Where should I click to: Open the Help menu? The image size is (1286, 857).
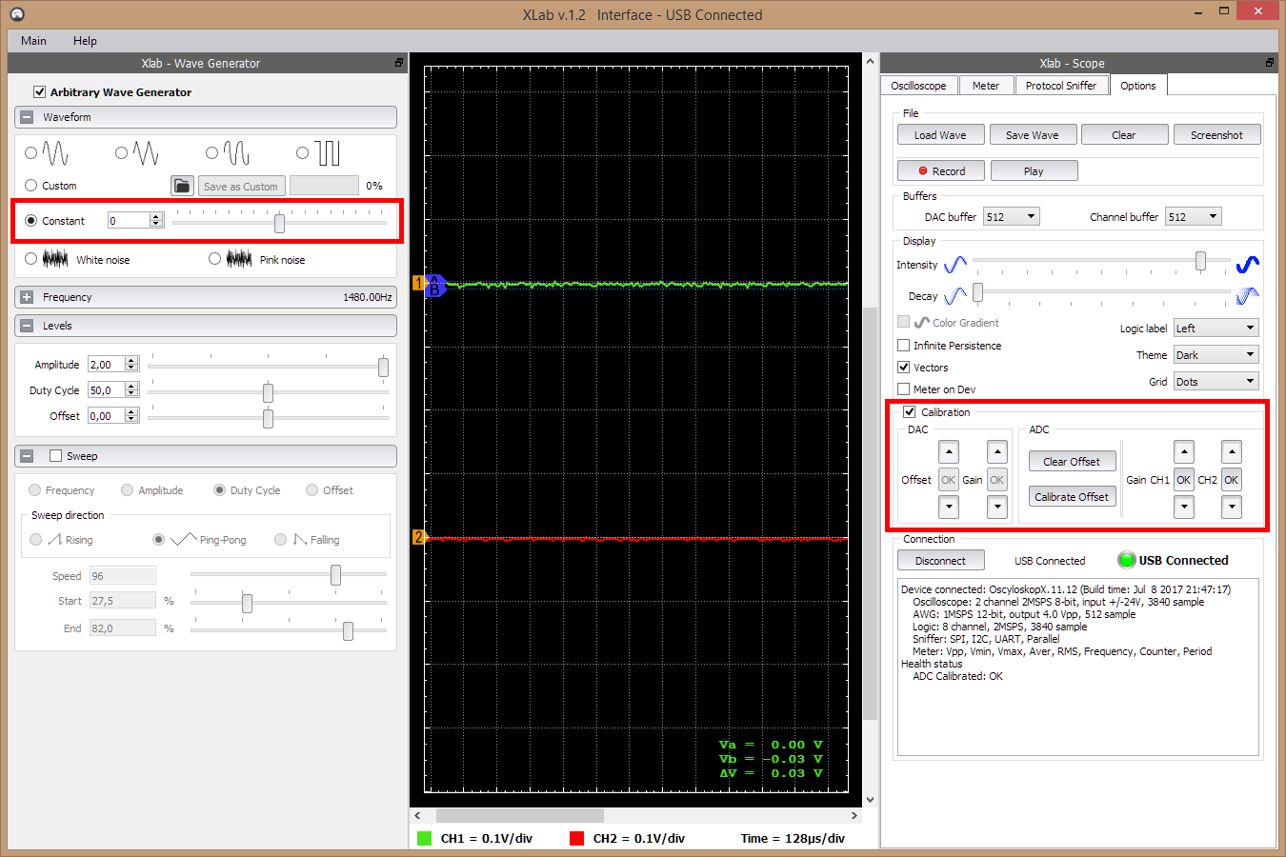(x=85, y=41)
